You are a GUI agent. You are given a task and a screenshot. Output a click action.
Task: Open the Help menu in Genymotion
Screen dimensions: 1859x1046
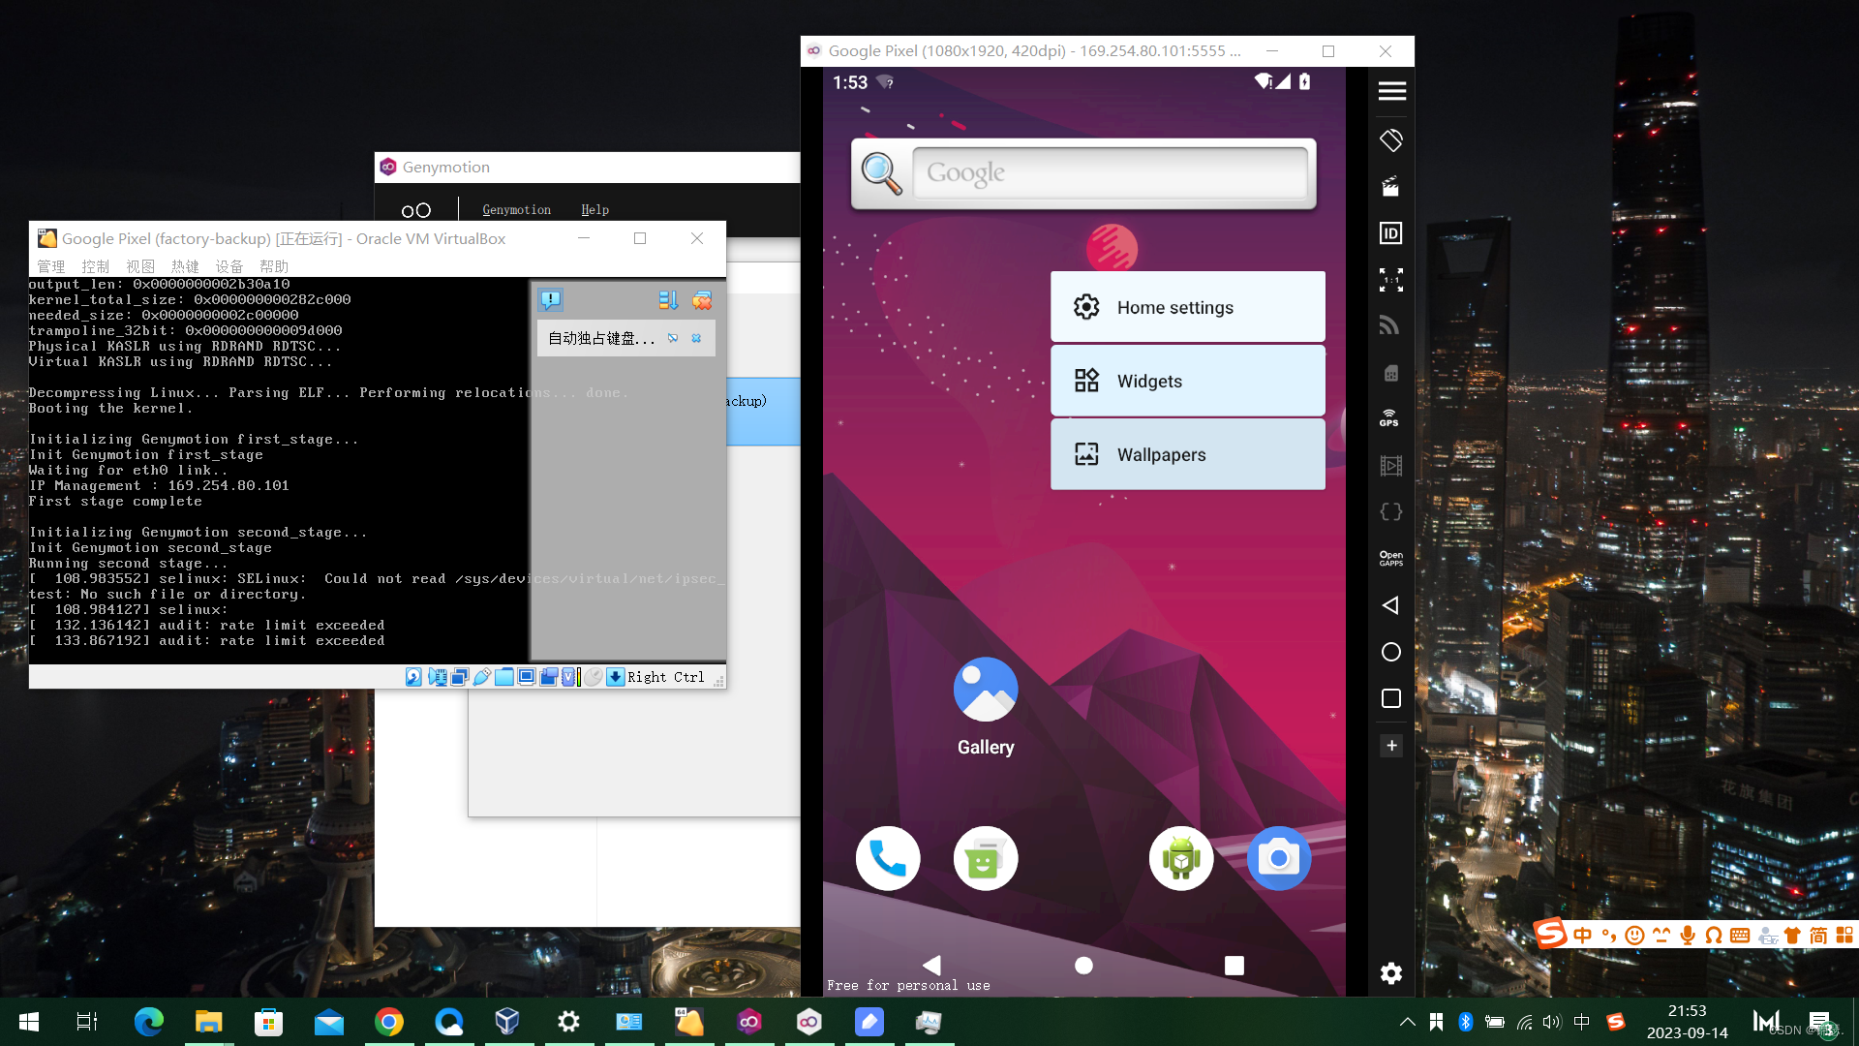coord(594,210)
